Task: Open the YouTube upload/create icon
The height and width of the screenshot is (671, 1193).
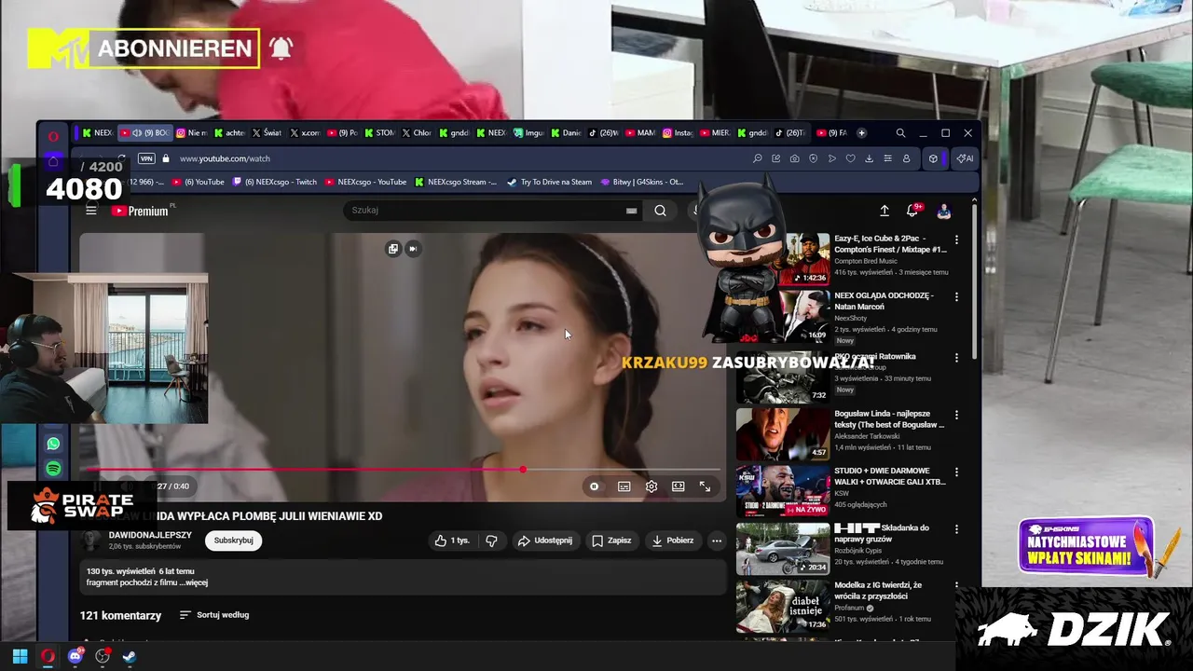Action: pyautogui.click(x=884, y=211)
